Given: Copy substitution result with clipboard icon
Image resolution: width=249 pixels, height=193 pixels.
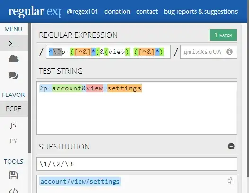Looking at the screenshot, I should [x=231, y=181].
